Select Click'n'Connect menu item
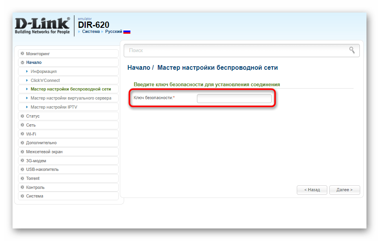Viewport: 379px width, 241px height. 68,80
